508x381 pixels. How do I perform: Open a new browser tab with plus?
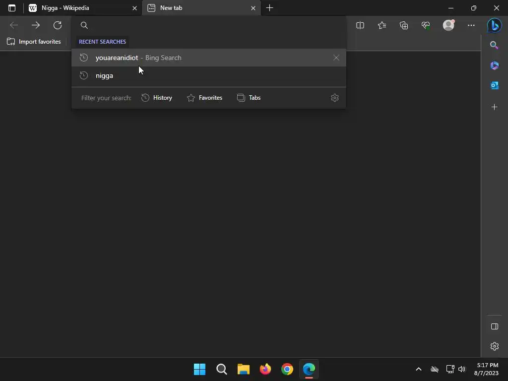coord(269,8)
